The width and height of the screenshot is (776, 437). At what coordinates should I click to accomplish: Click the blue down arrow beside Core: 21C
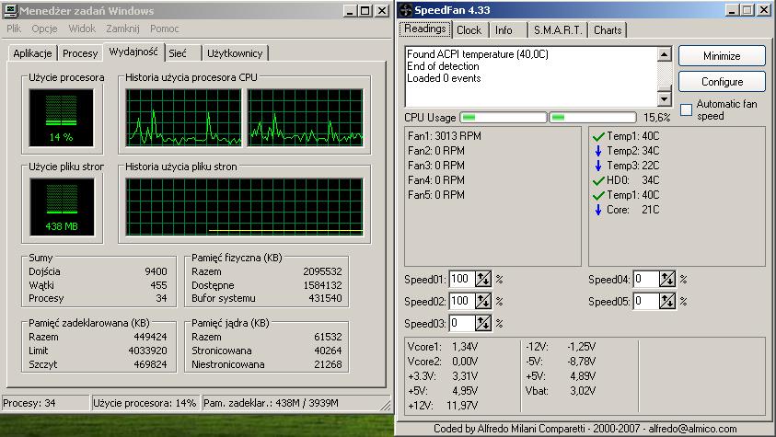598,210
